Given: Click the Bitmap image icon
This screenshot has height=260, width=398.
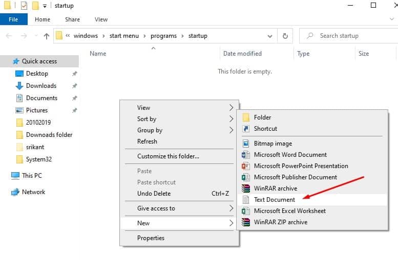Looking at the screenshot, I should click(245, 144).
